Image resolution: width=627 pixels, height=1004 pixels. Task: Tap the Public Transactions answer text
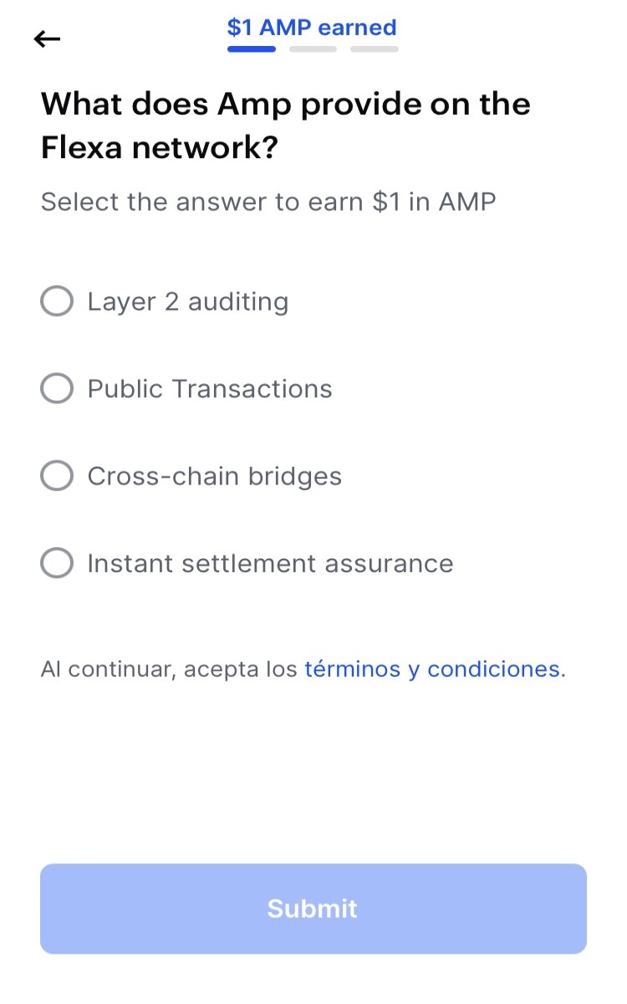click(210, 389)
